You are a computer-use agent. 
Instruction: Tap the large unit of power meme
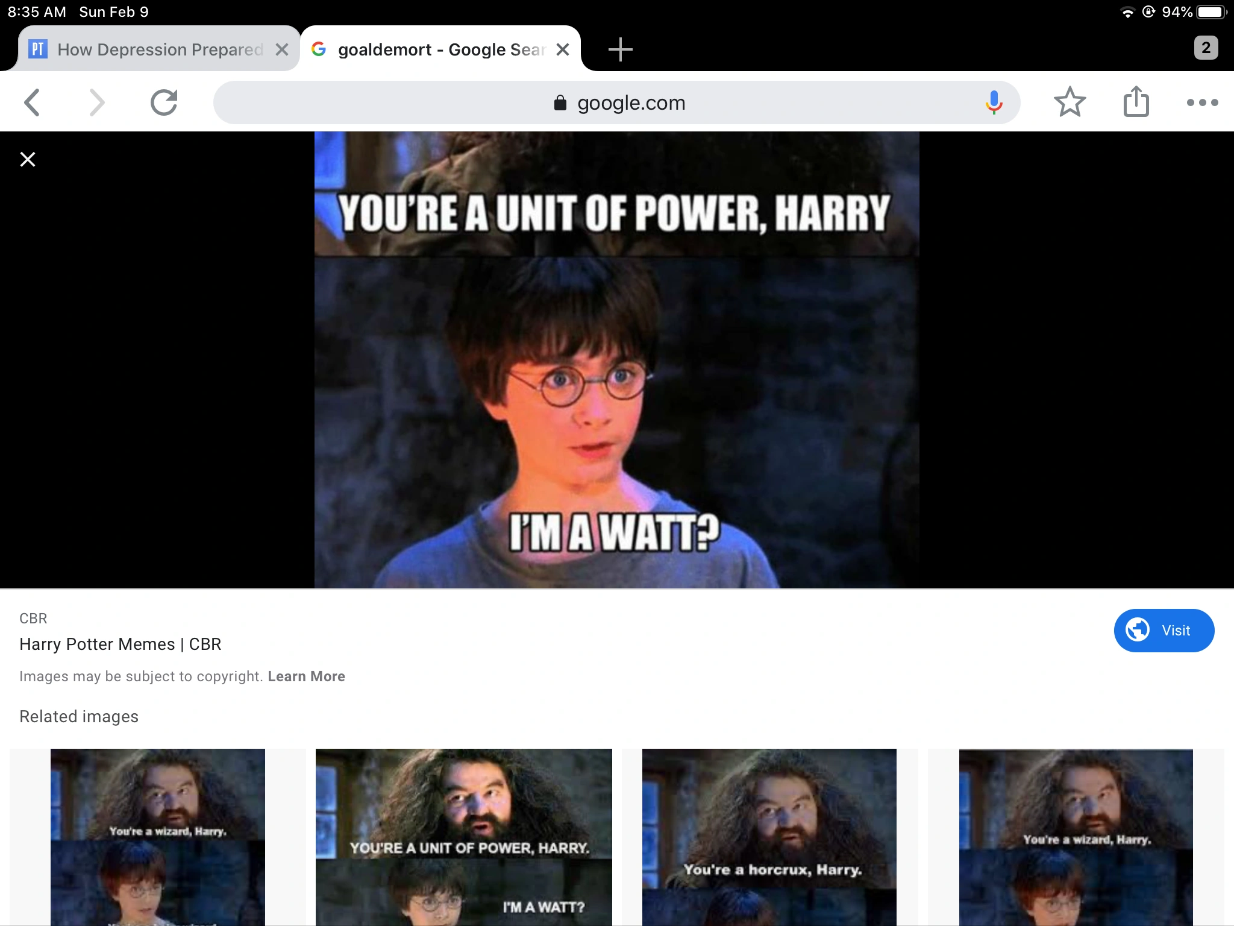[x=616, y=360]
